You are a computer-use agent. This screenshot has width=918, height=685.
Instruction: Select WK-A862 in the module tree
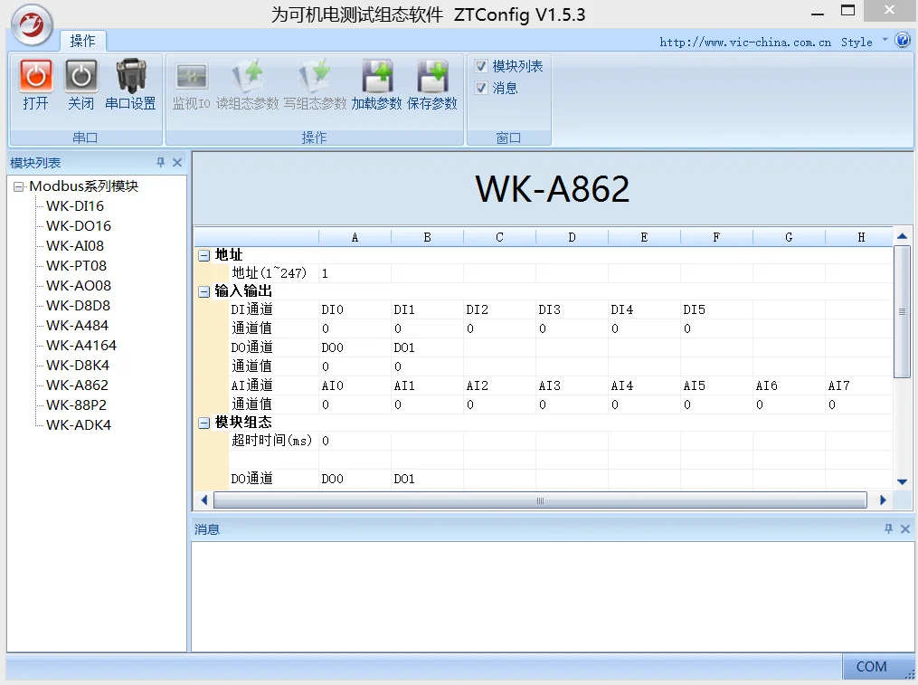click(x=77, y=385)
